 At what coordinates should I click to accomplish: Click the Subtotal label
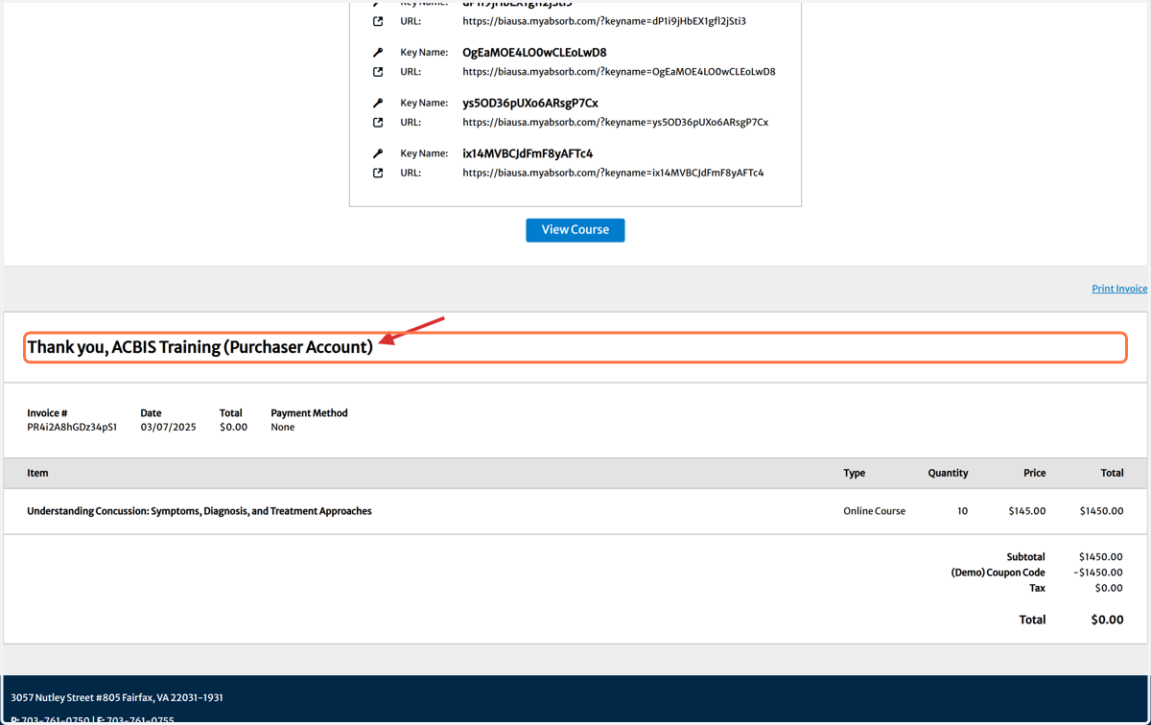coord(1025,557)
